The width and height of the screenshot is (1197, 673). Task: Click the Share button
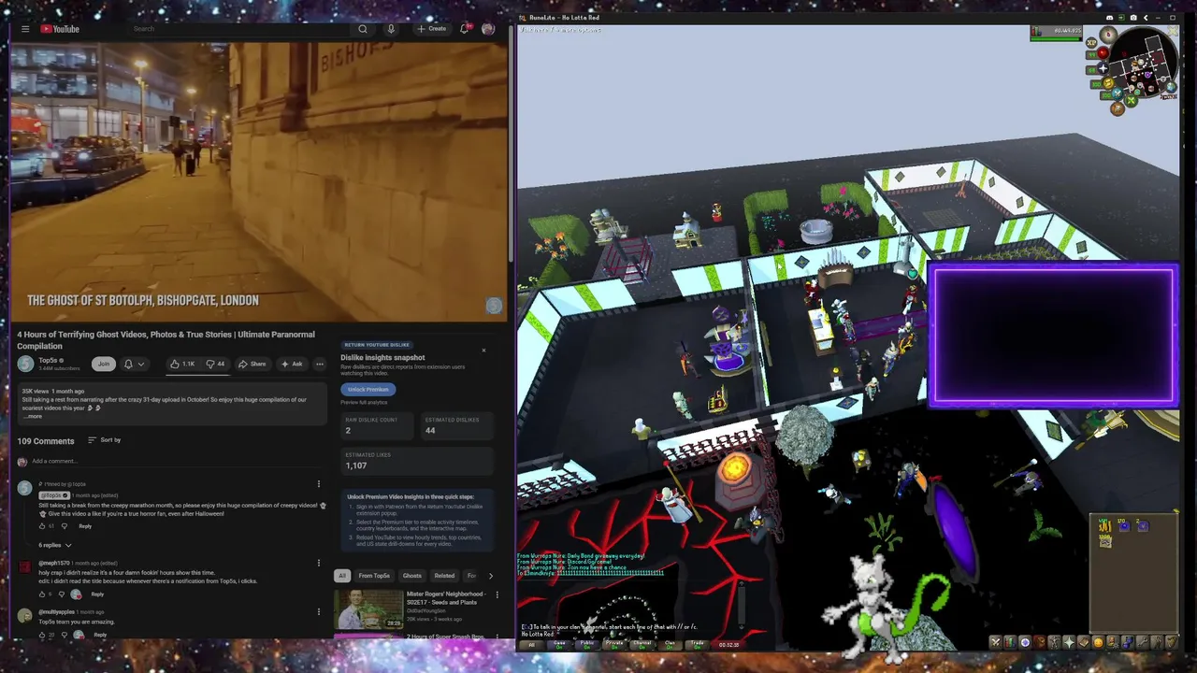[253, 364]
